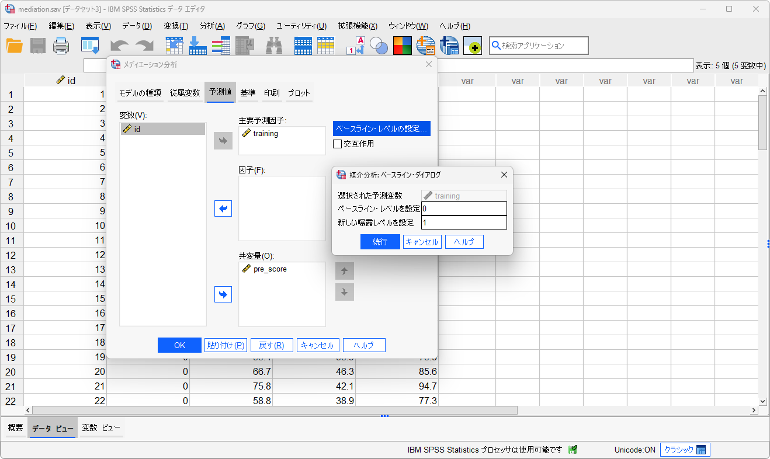Click the 検索アプリケーション search box
Screen dimensions: 770x459
(x=539, y=46)
